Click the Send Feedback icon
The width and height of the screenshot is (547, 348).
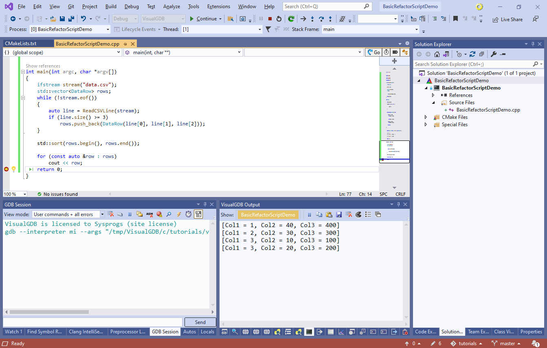(x=536, y=19)
